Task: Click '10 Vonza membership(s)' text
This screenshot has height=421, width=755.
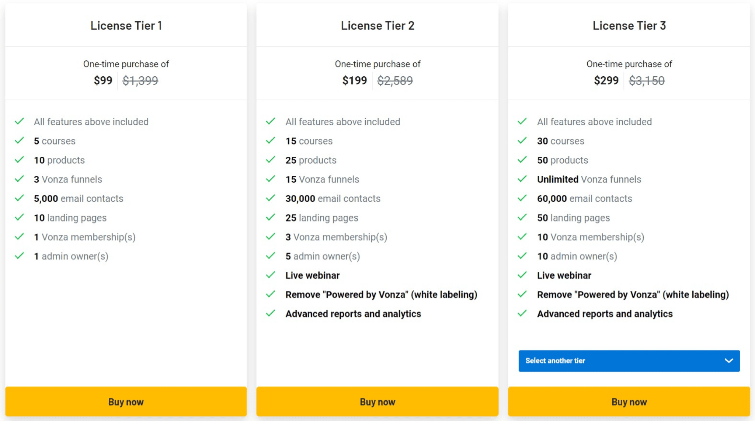Action: coord(591,237)
